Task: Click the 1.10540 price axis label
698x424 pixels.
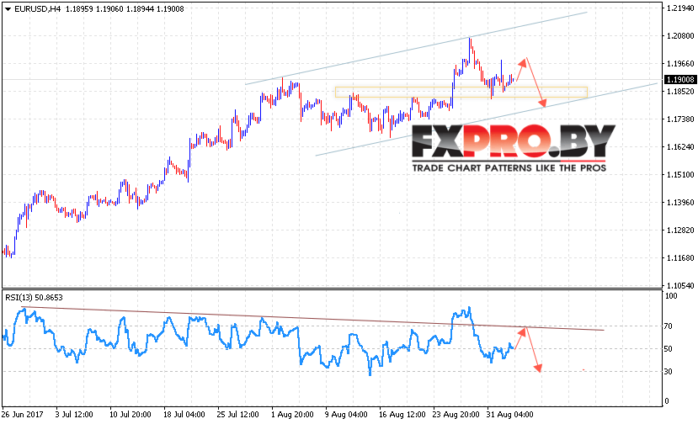Action: click(x=680, y=286)
